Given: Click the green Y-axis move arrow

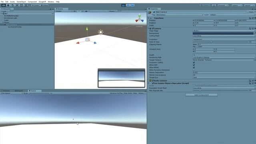Looking at the screenshot, I should pos(87,29).
